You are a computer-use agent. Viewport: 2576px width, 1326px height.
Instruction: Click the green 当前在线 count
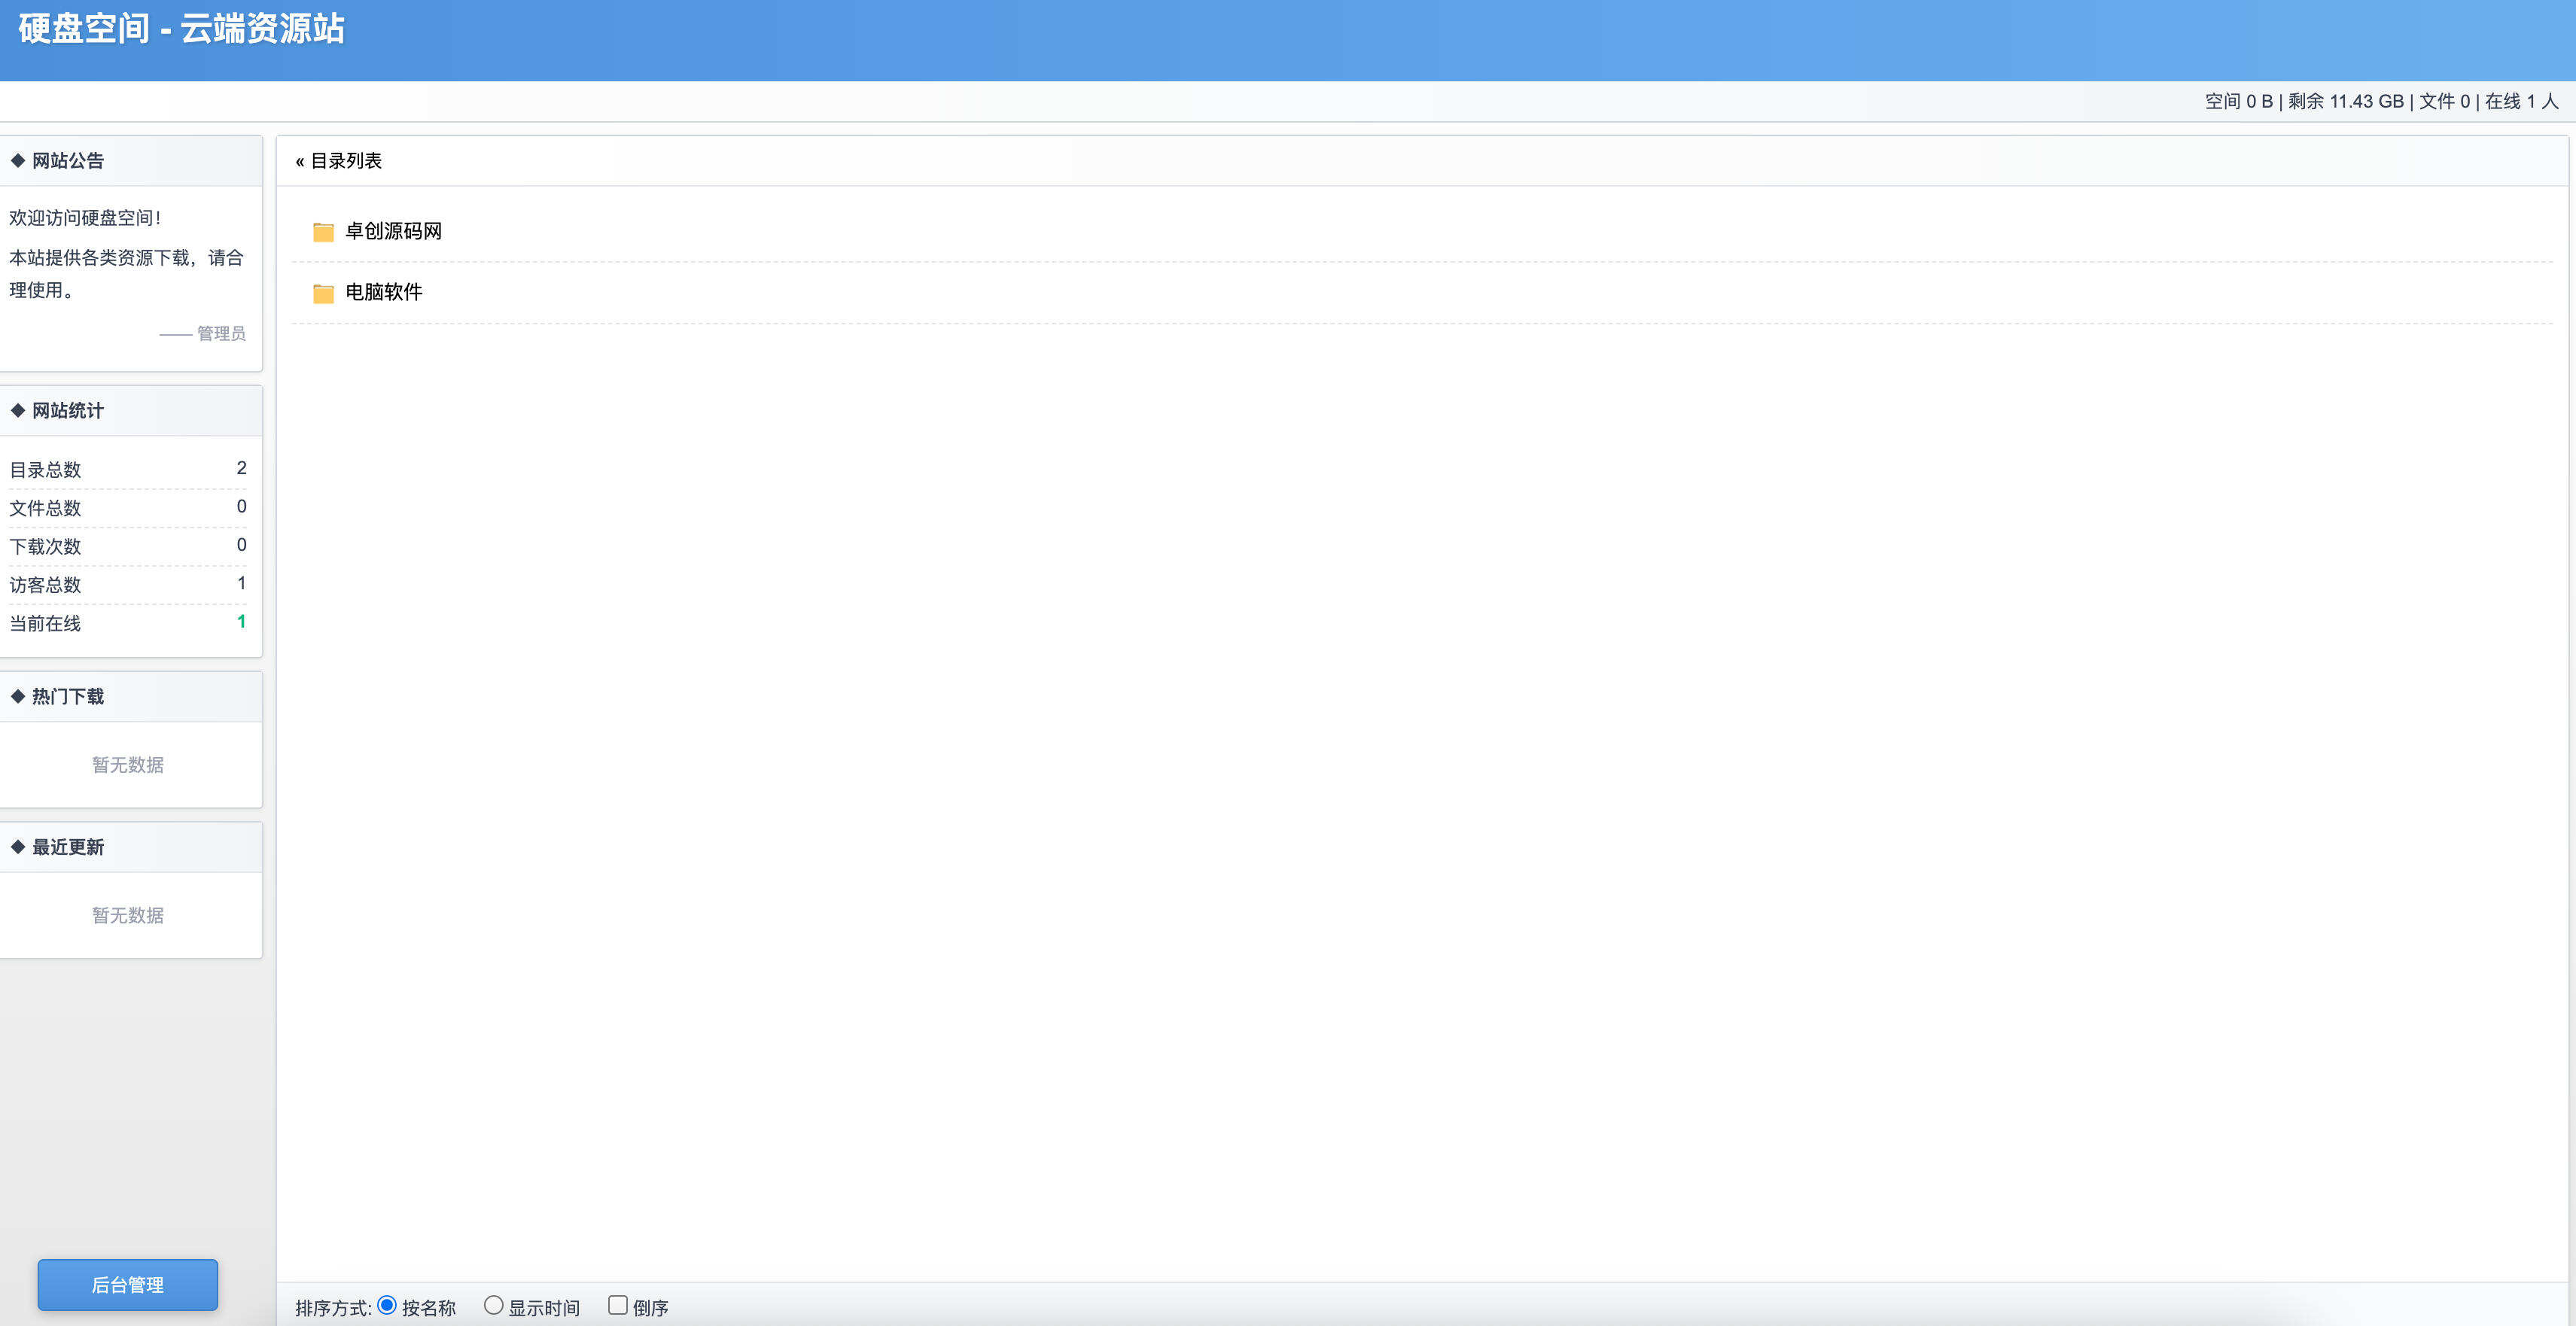241,622
